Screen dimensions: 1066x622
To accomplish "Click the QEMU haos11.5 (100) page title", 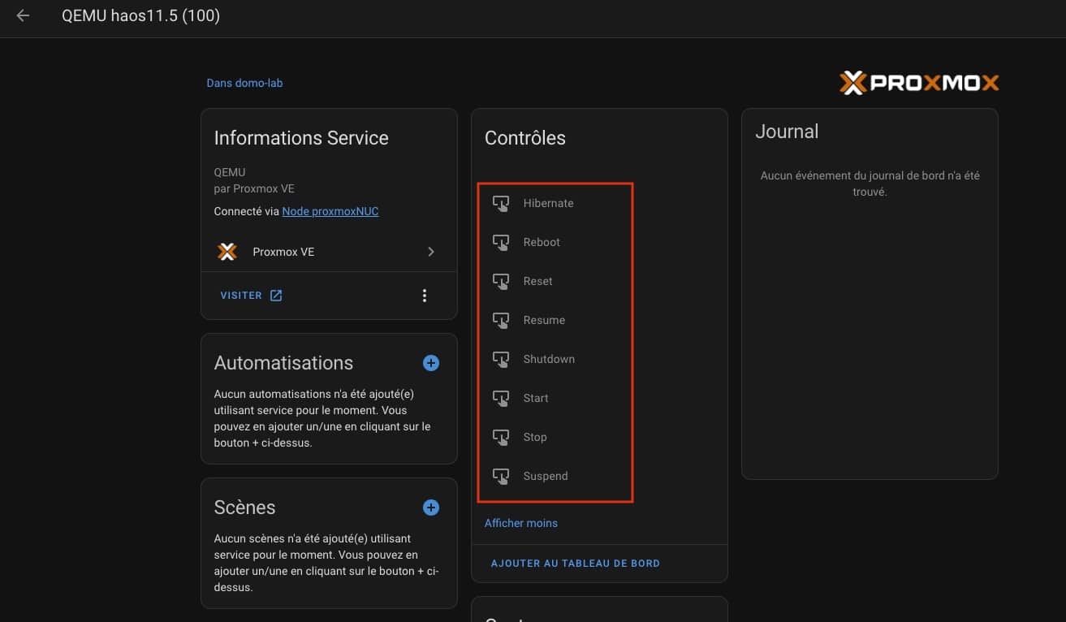I will 141,15.
